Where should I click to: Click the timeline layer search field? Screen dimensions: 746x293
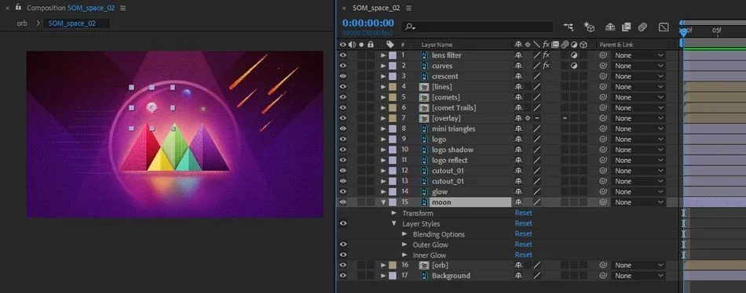coord(477,27)
